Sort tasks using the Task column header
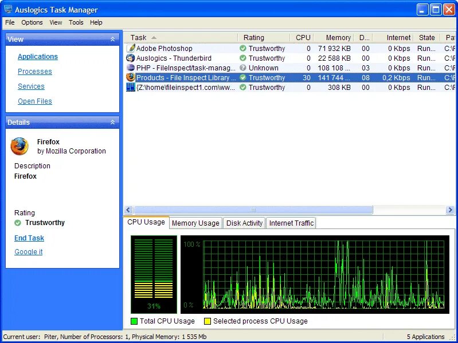 (x=180, y=38)
